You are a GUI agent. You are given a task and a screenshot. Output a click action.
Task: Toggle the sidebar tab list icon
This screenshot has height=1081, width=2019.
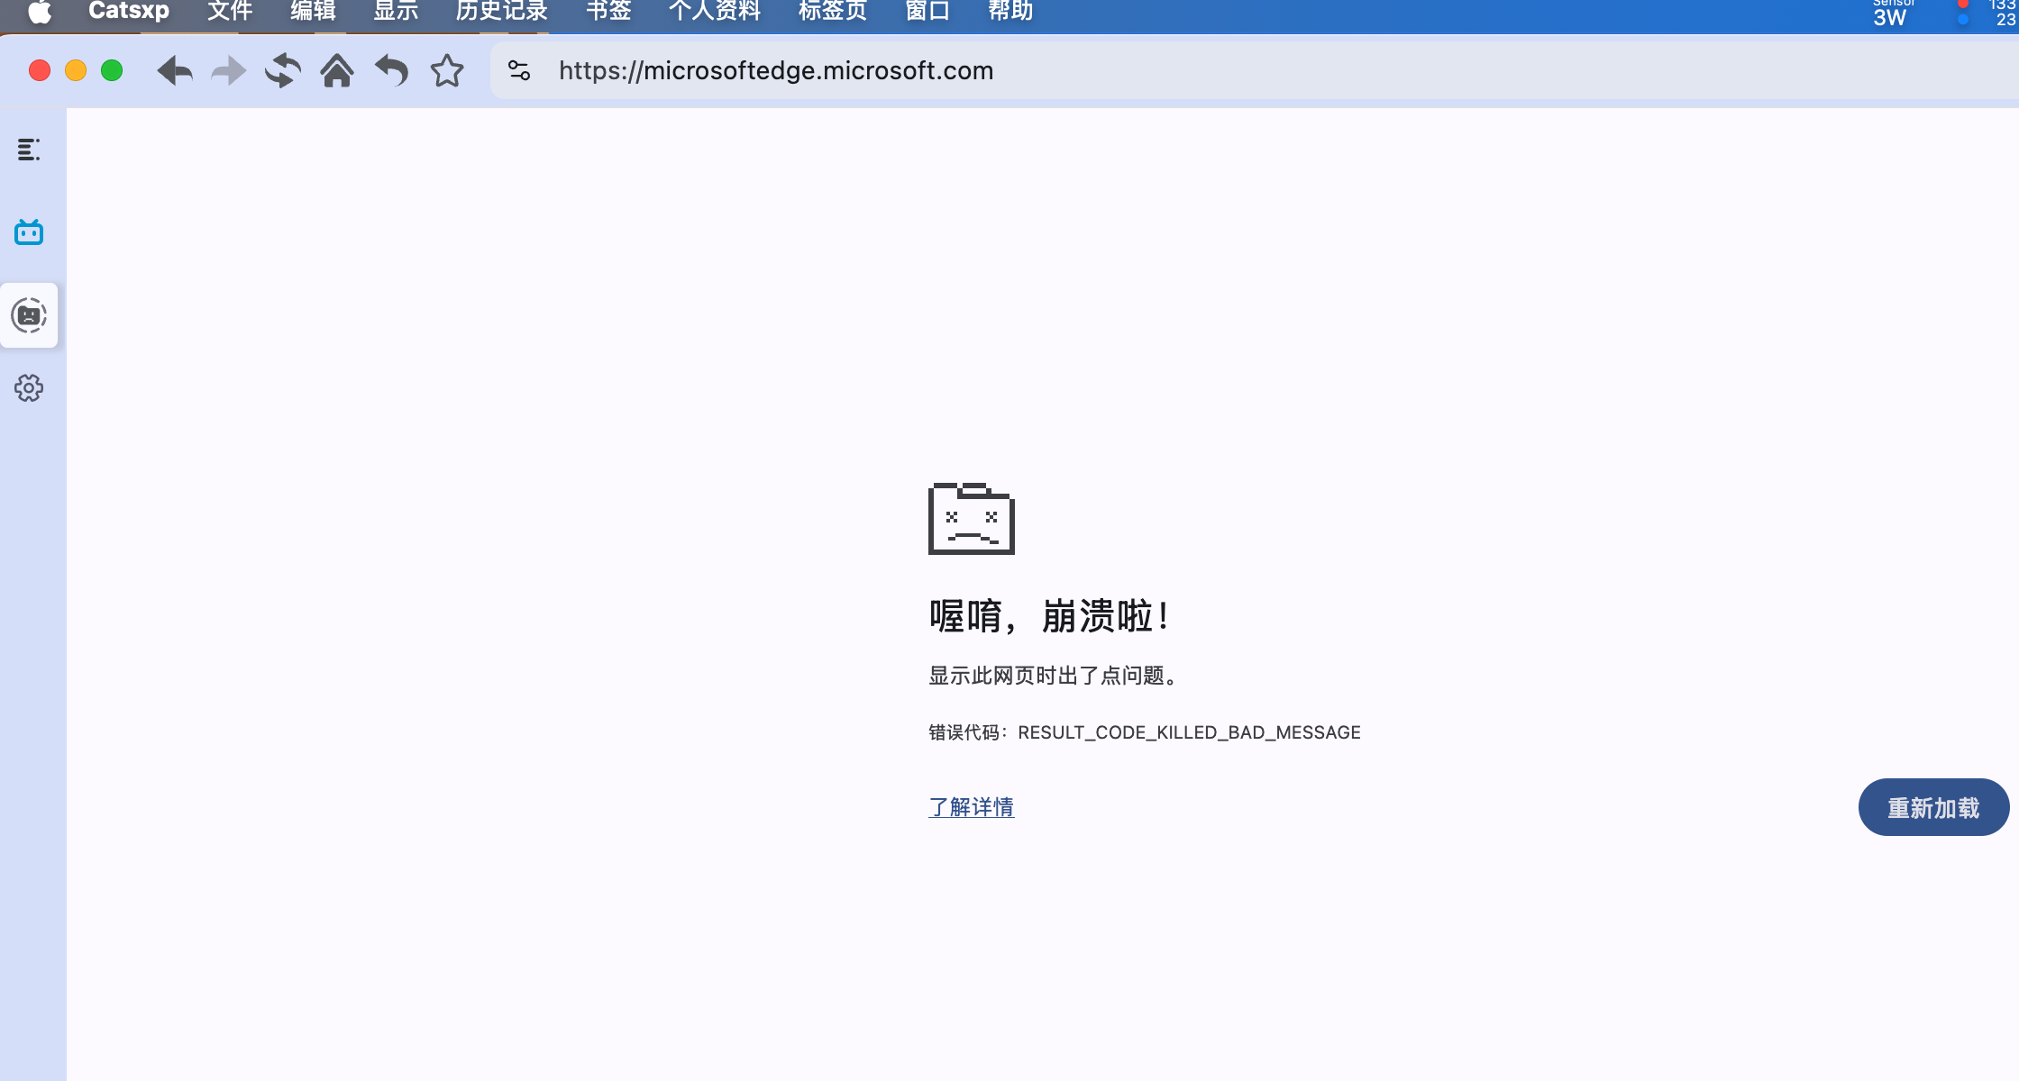tap(29, 150)
